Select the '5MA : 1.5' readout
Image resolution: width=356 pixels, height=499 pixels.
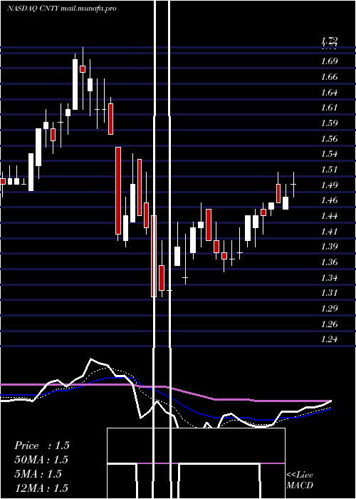[x=38, y=474]
